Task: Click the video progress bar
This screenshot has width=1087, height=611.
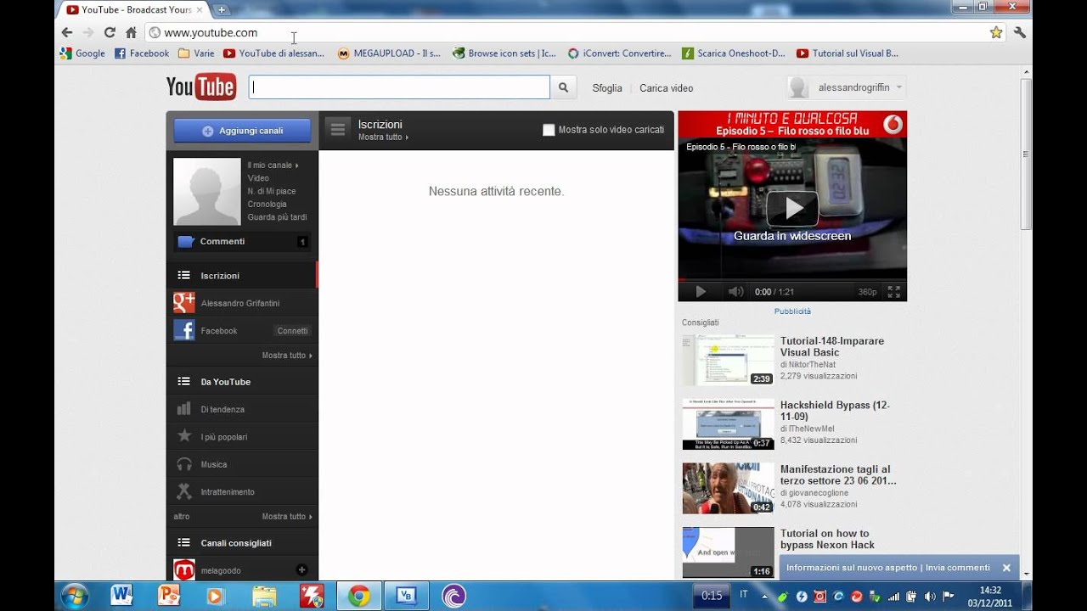Action: tap(792, 279)
